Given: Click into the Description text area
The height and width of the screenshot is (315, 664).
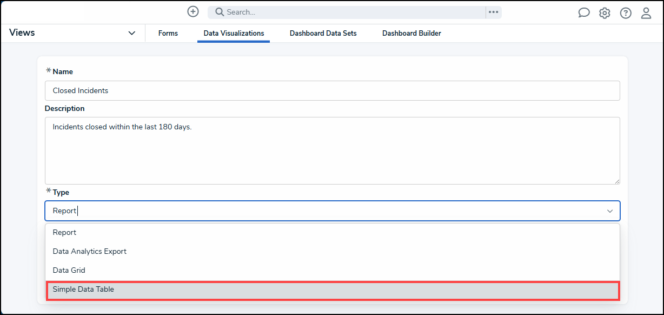Looking at the screenshot, I should pyautogui.click(x=333, y=150).
